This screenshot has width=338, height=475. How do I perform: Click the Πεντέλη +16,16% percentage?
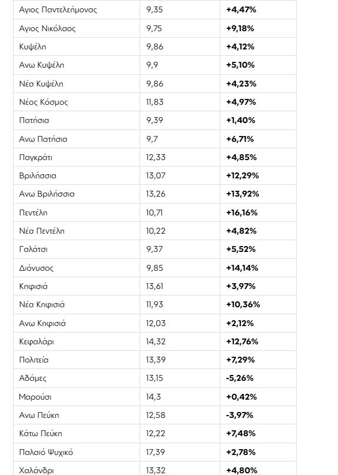click(241, 212)
